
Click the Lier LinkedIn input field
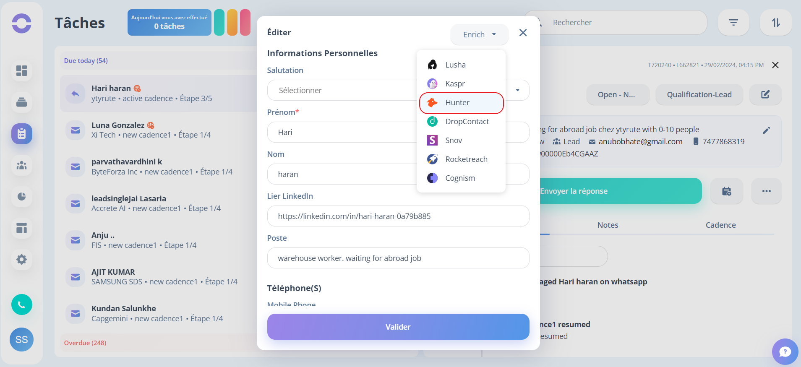[x=398, y=216]
